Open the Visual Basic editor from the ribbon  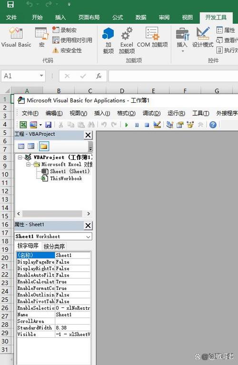pos(16,37)
